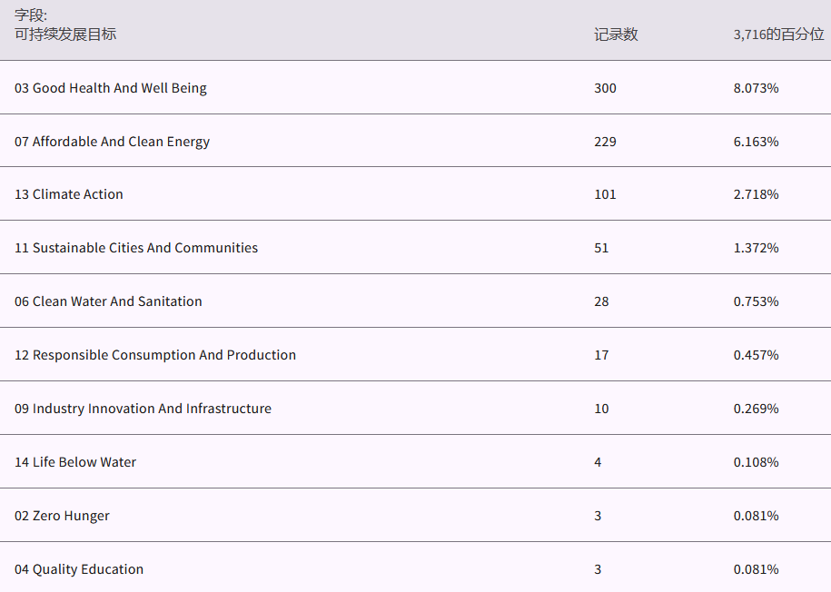831x592 pixels.
Task: Open 12 Responsible Consumption And Production
Action: 155,355
